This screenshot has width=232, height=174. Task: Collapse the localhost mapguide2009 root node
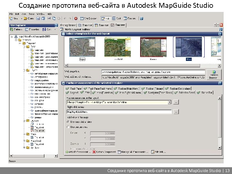[x=12, y=36]
